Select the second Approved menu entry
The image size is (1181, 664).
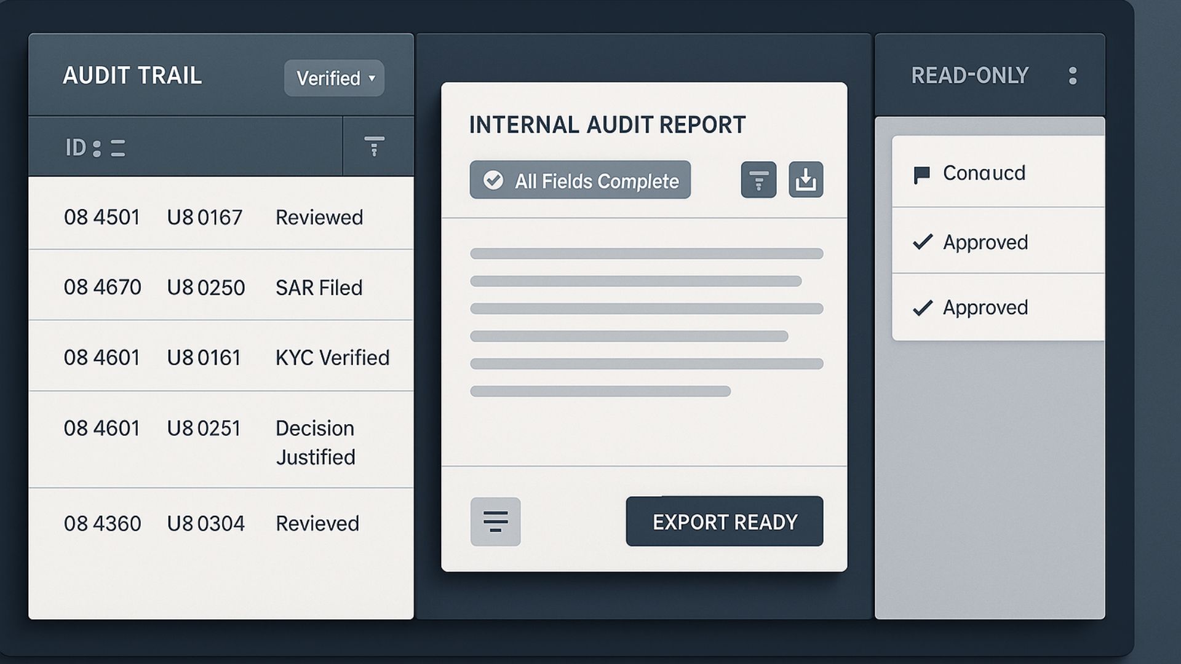[x=985, y=307]
